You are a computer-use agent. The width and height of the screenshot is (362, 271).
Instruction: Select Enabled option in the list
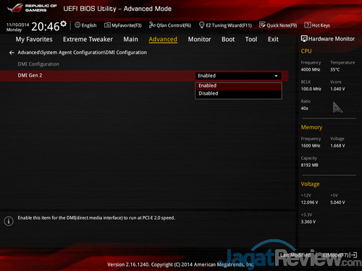pos(238,86)
